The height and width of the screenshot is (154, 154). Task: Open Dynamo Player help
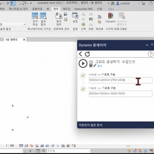click(x=150, y=54)
